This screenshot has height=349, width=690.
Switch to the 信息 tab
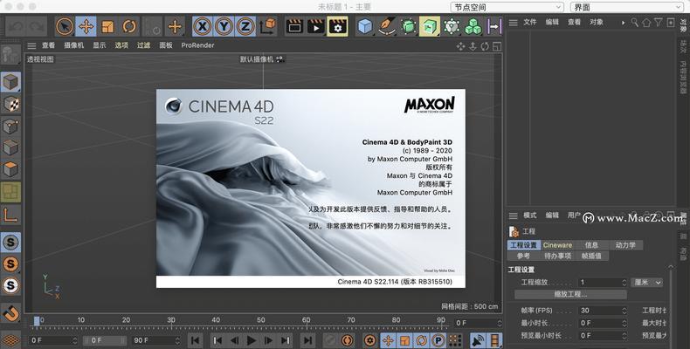[591, 245]
